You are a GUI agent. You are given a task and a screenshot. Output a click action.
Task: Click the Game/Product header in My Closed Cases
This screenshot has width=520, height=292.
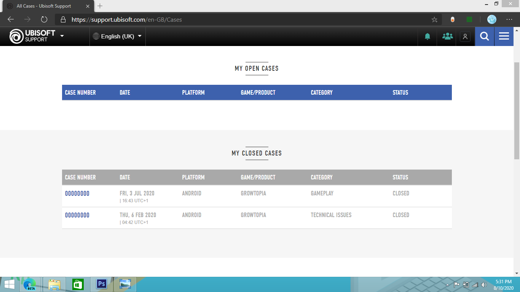(258, 178)
